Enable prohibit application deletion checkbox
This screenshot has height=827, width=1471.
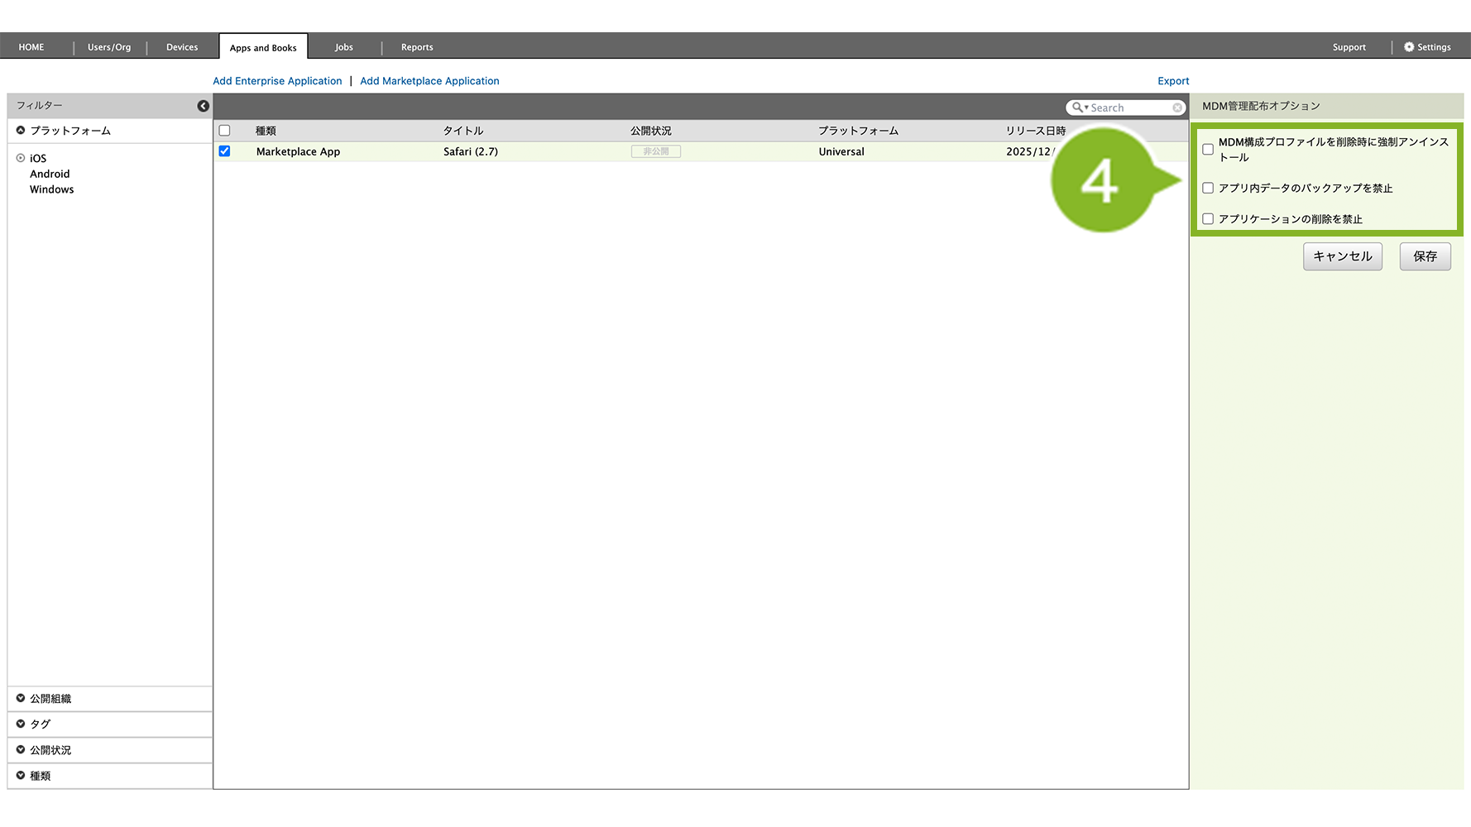point(1208,219)
